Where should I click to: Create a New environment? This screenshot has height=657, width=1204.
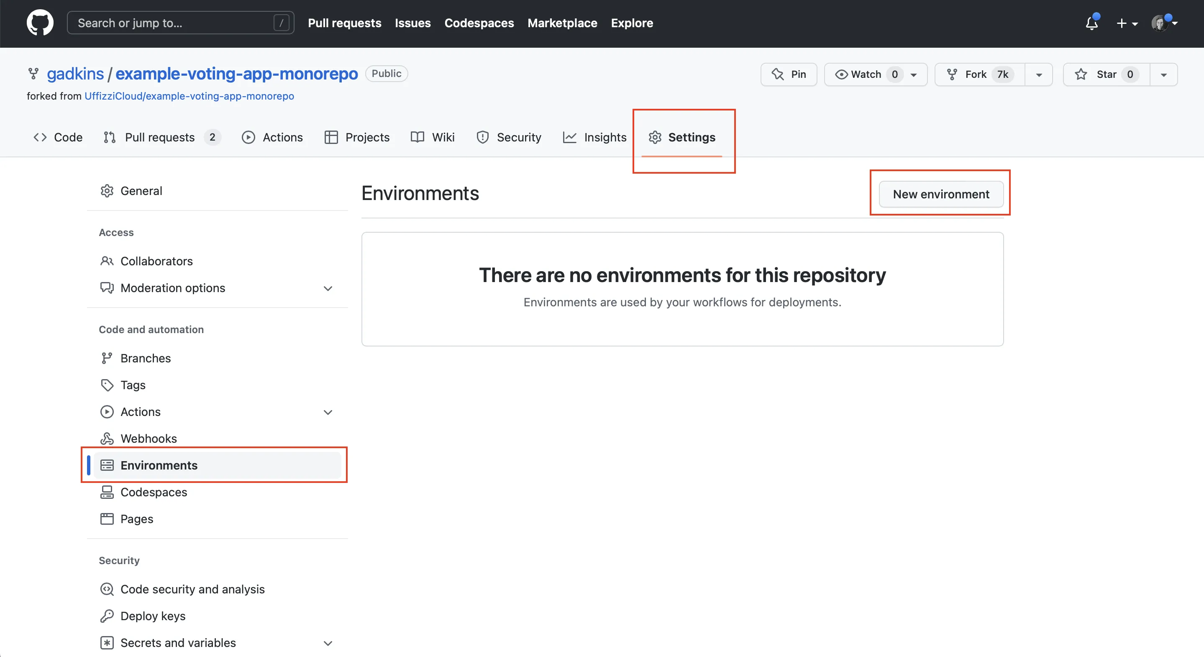pyautogui.click(x=940, y=194)
